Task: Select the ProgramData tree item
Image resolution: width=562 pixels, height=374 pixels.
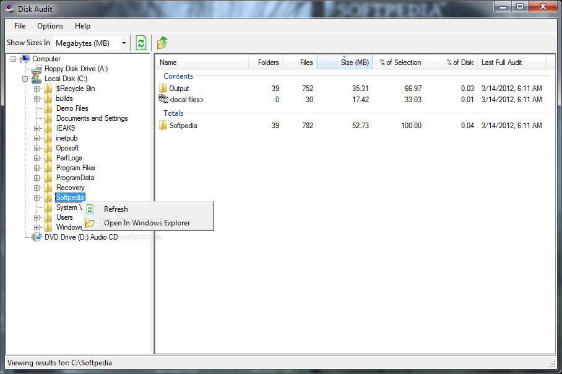Action: coord(76,178)
